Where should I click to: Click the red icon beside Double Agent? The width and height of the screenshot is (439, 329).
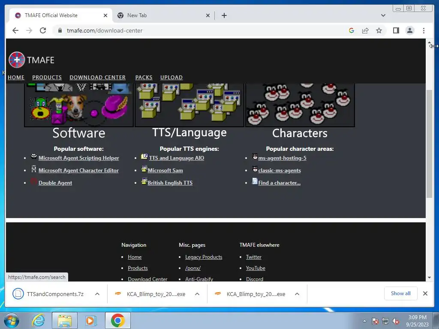pos(34,181)
